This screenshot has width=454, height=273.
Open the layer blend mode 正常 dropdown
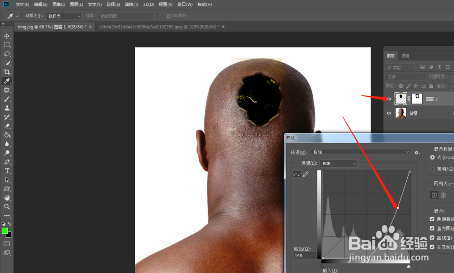tap(405, 77)
